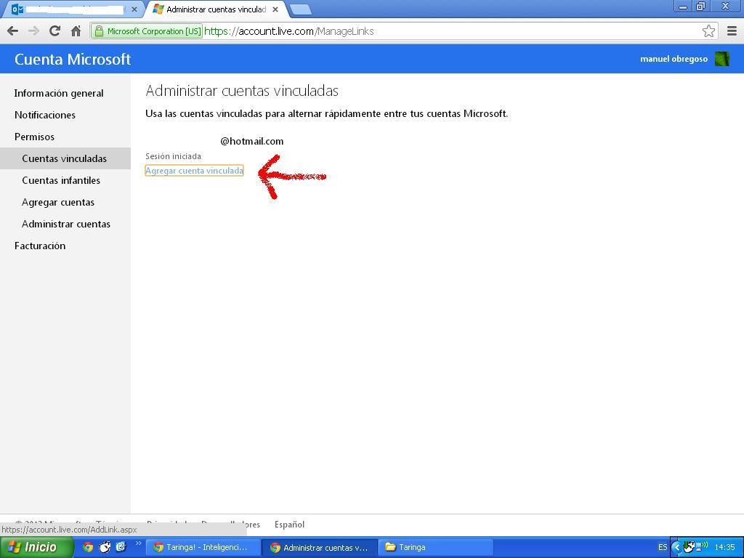Close the Outlook mail tab
The image size is (744, 558).
(134, 9)
